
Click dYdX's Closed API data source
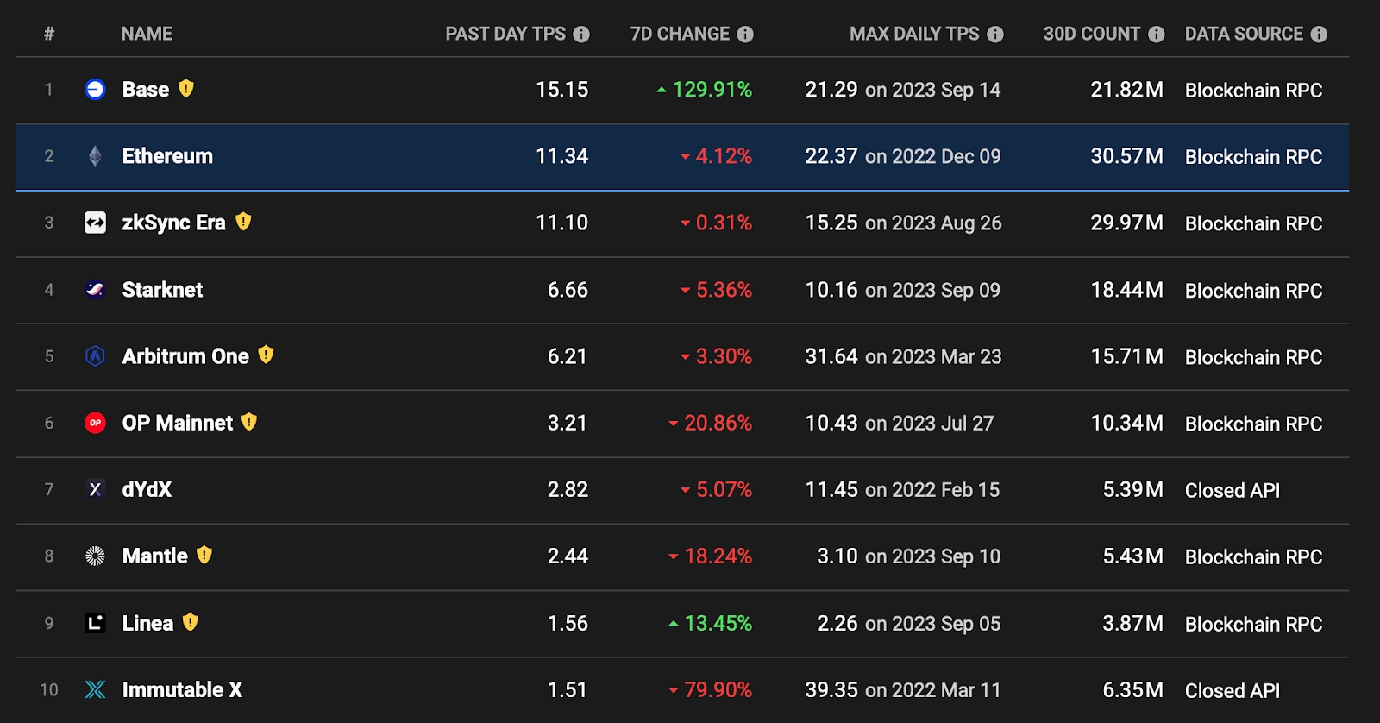(x=1233, y=490)
